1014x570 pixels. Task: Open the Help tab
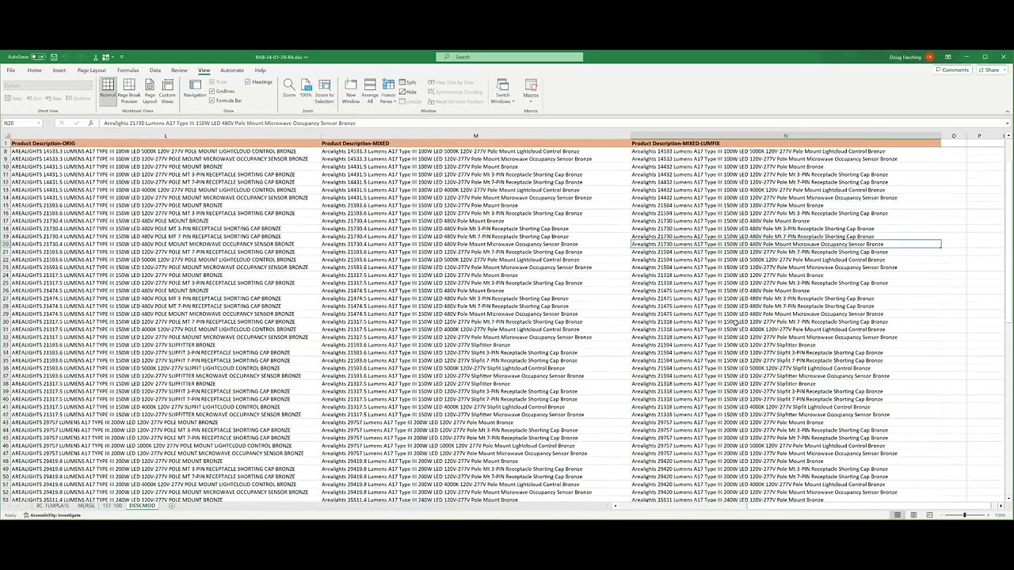click(x=260, y=70)
